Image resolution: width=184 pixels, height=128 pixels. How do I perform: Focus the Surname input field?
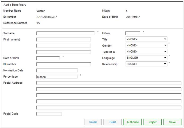coord(65,34)
